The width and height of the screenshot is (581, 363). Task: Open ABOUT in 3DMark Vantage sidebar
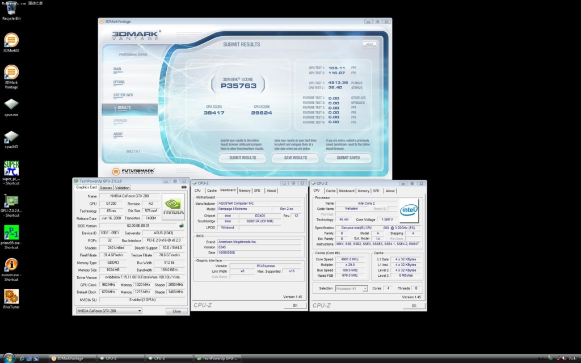coord(118,134)
